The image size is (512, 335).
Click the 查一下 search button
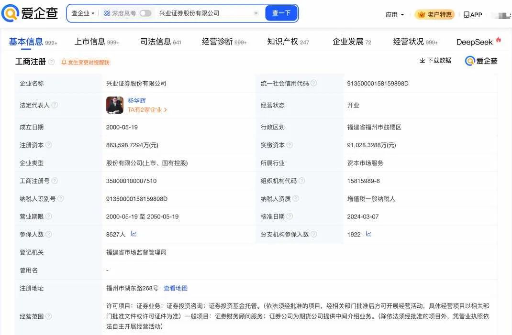281,13
